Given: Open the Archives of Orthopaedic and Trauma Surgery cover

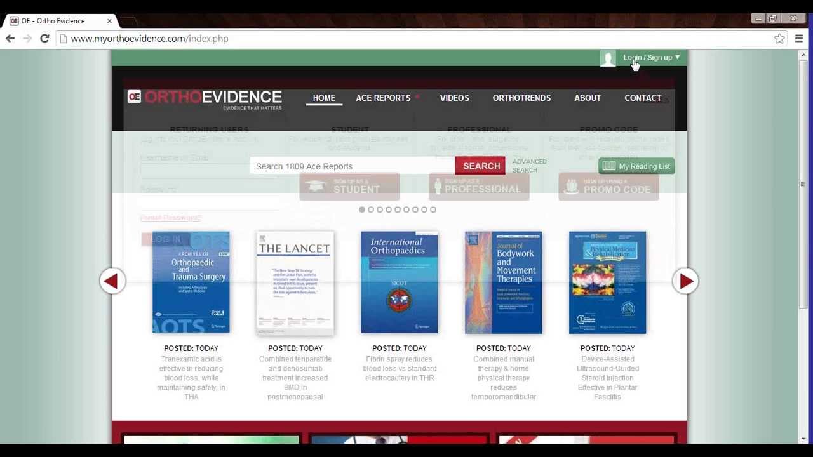Looking at the screenshot, I should click(191, 282).
